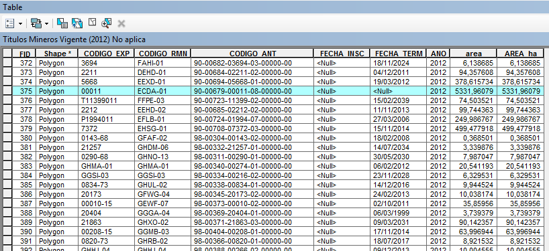The image size is (549, 251).
Task: Click the Shape cell Polygon in row 381
Action: (58, 147)
